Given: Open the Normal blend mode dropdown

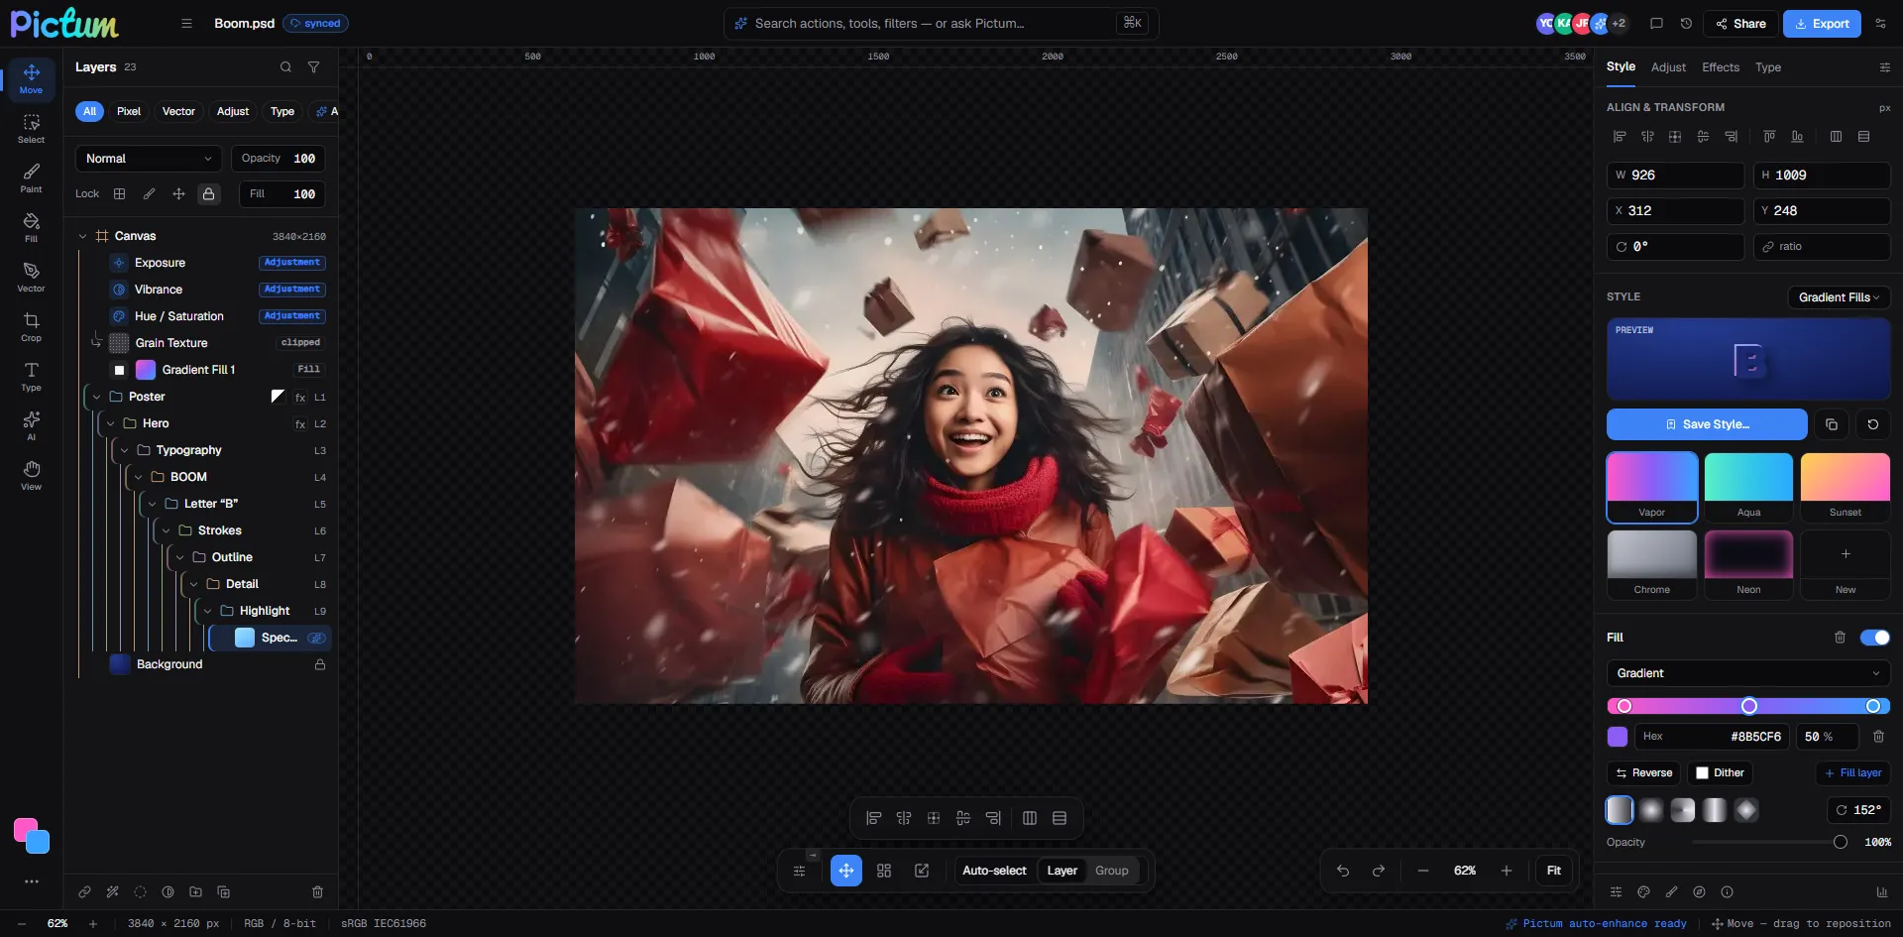Looking at the screenshot, I should (x=149, y=159).
